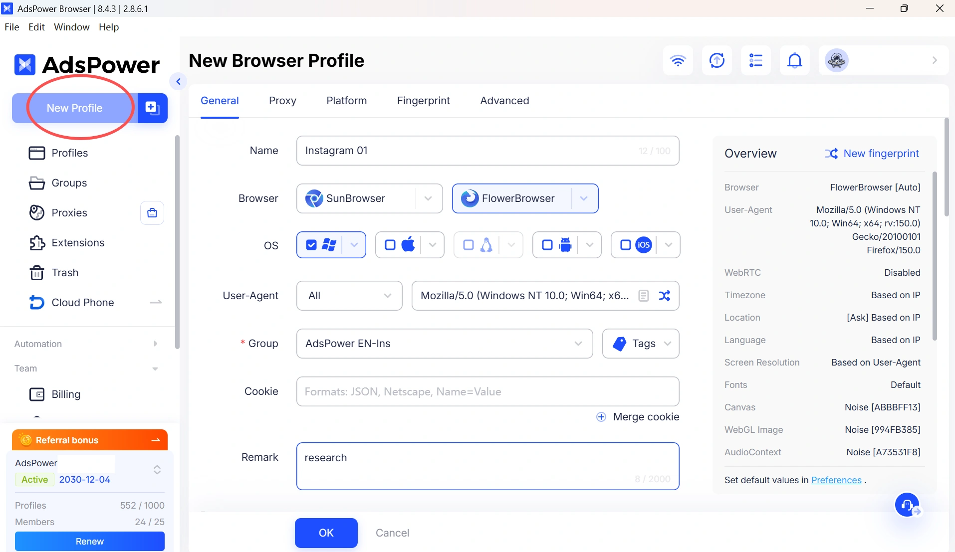
Task: Switch to the Platform tab
Action: tap(347, 101)
